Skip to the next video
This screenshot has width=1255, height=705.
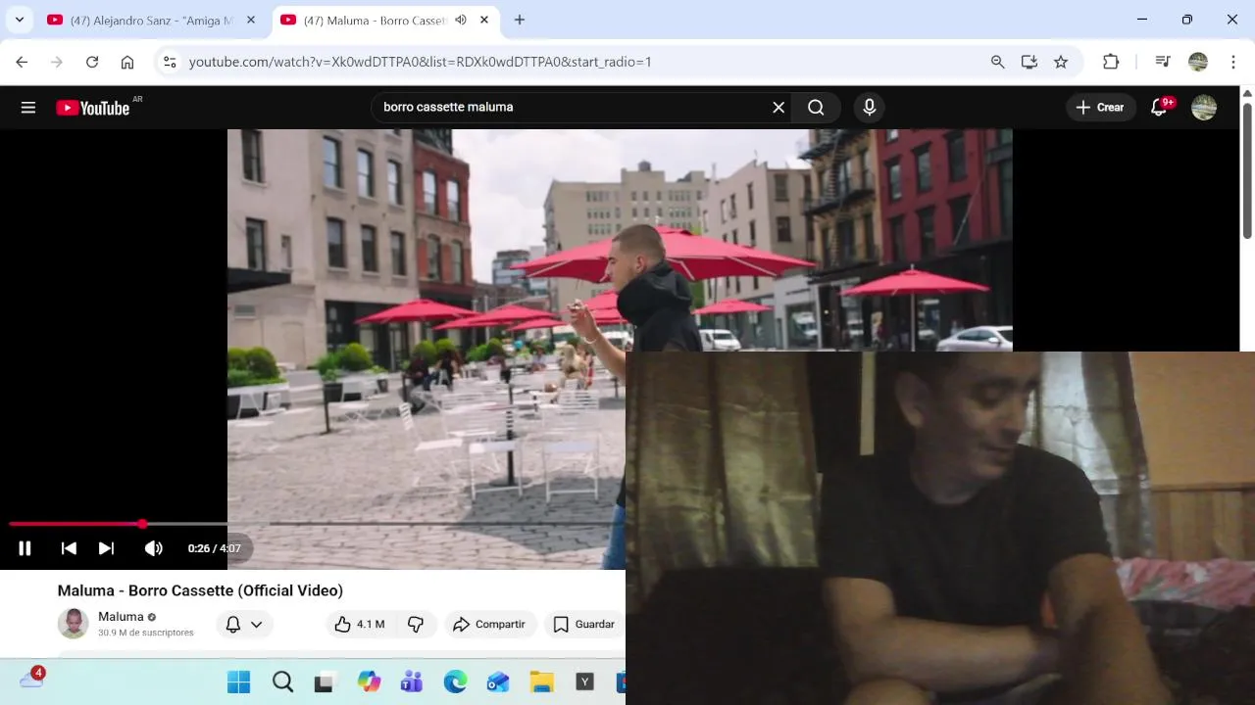tap(106, 548)
